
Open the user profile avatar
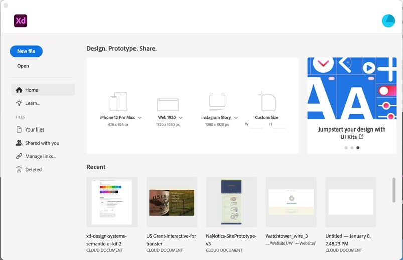click(388, 21)
